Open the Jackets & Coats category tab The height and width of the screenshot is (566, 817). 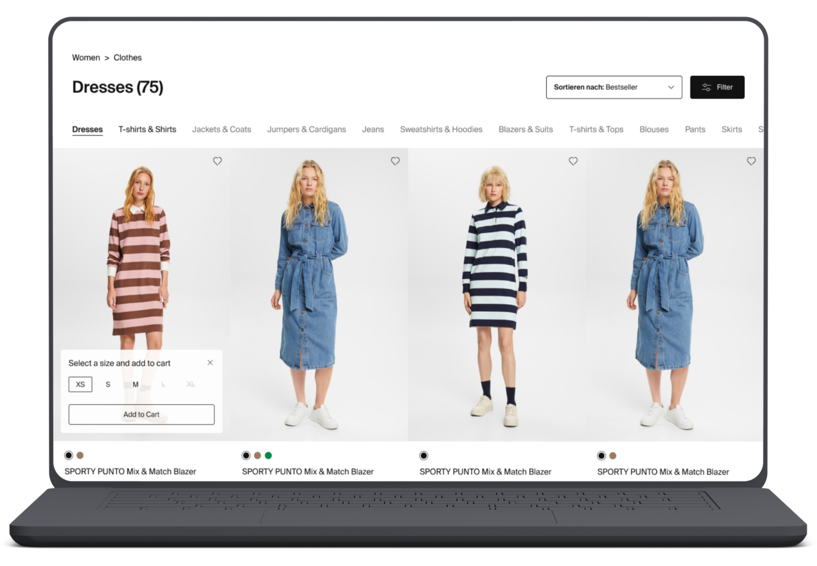pos(222,129)
